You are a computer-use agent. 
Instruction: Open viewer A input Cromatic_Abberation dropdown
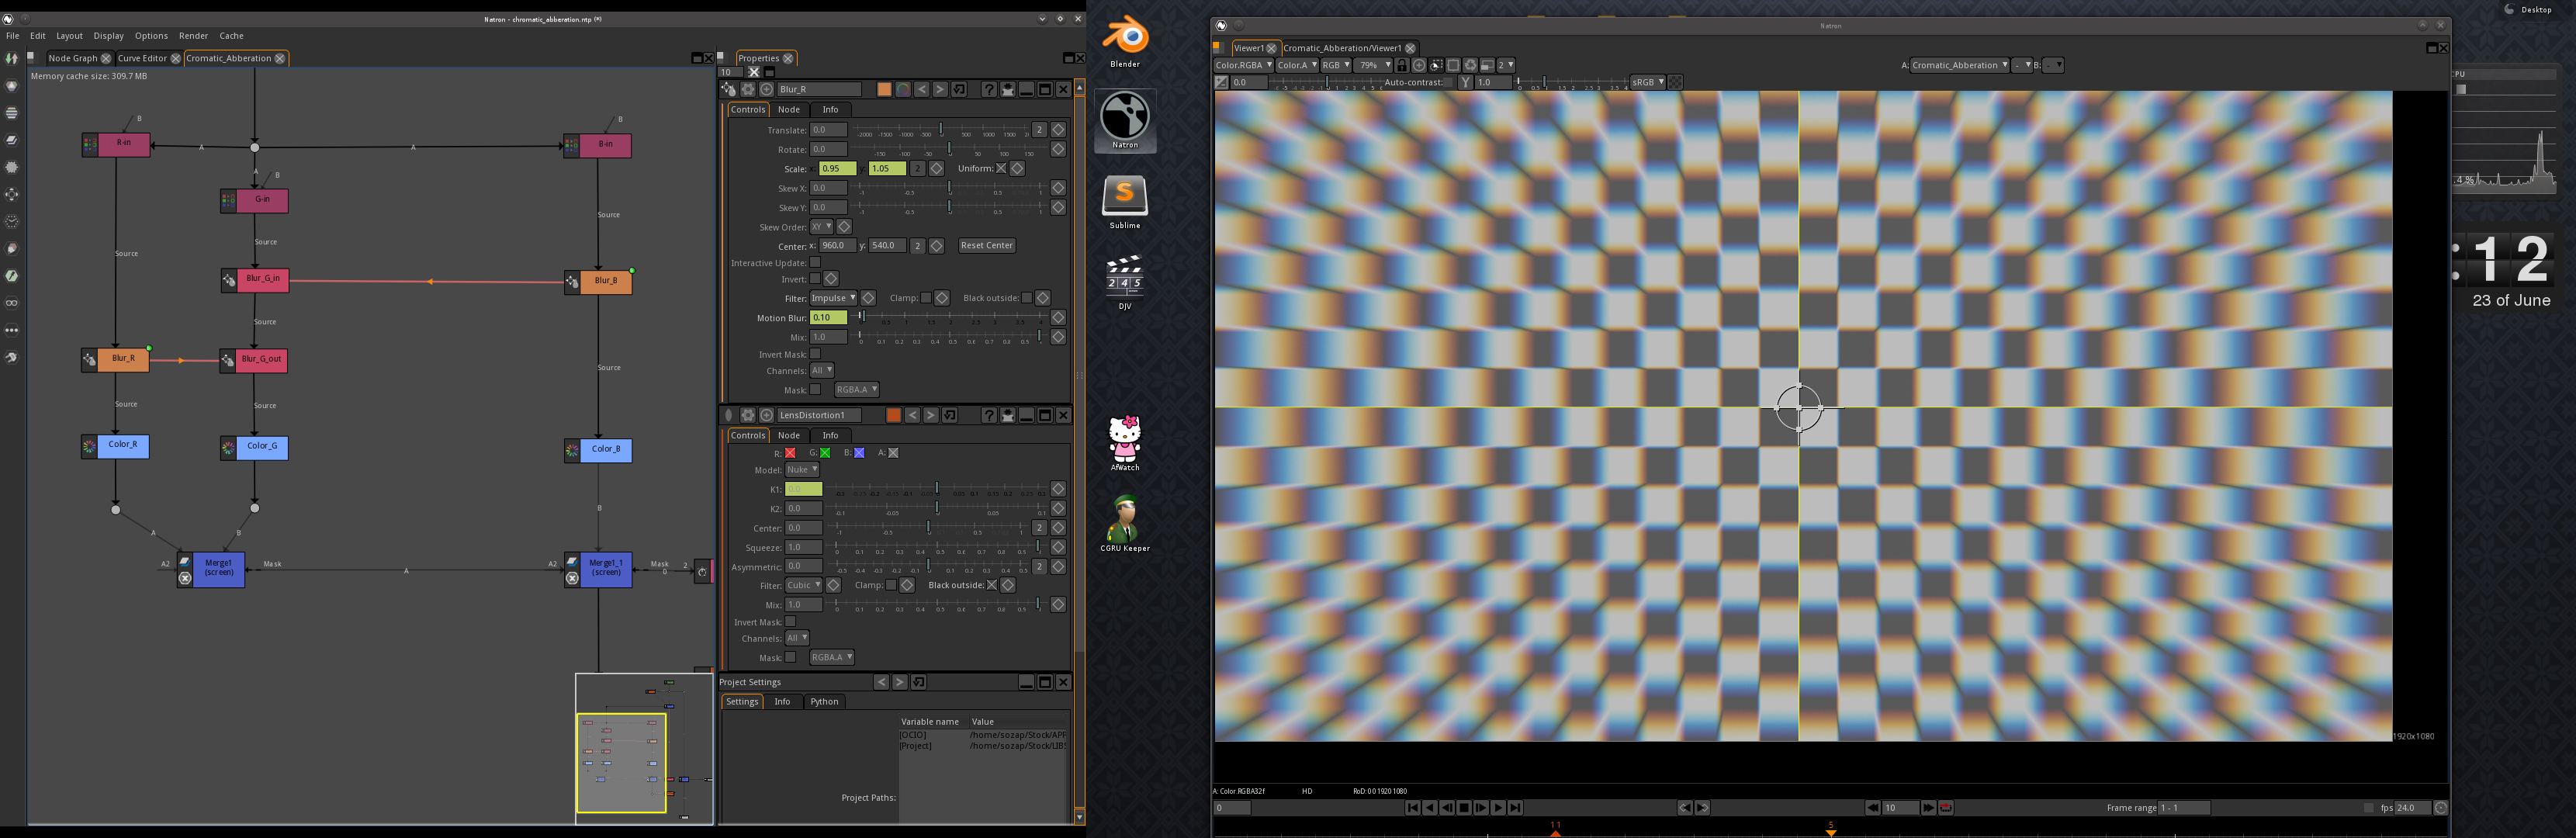[1960, 65]
